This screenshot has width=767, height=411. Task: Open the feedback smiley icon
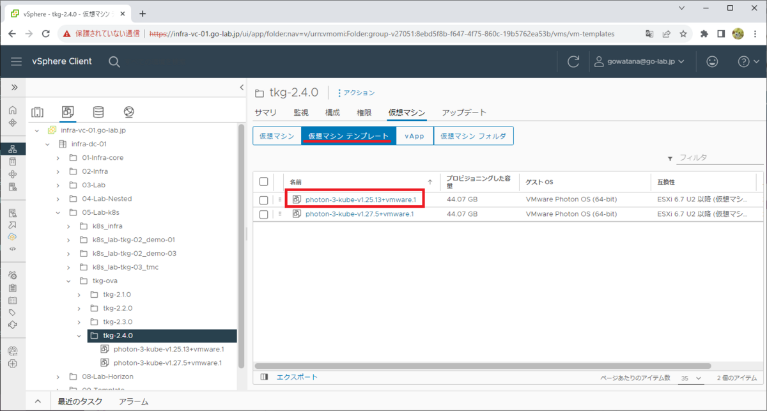[x=711, y=61]
